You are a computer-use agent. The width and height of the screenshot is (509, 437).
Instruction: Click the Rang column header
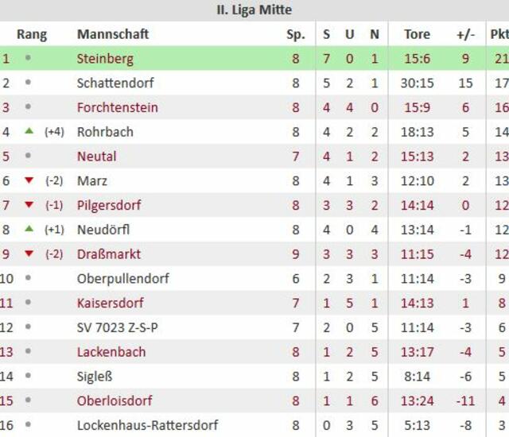pyautogui.click(x=32, y=34)
